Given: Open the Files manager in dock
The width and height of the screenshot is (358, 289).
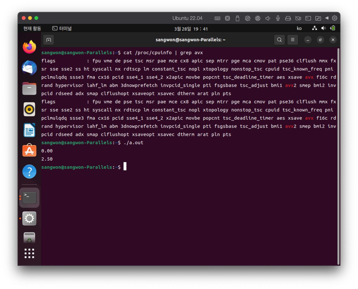Looking at the screenshot, I should tap(29, 89).
